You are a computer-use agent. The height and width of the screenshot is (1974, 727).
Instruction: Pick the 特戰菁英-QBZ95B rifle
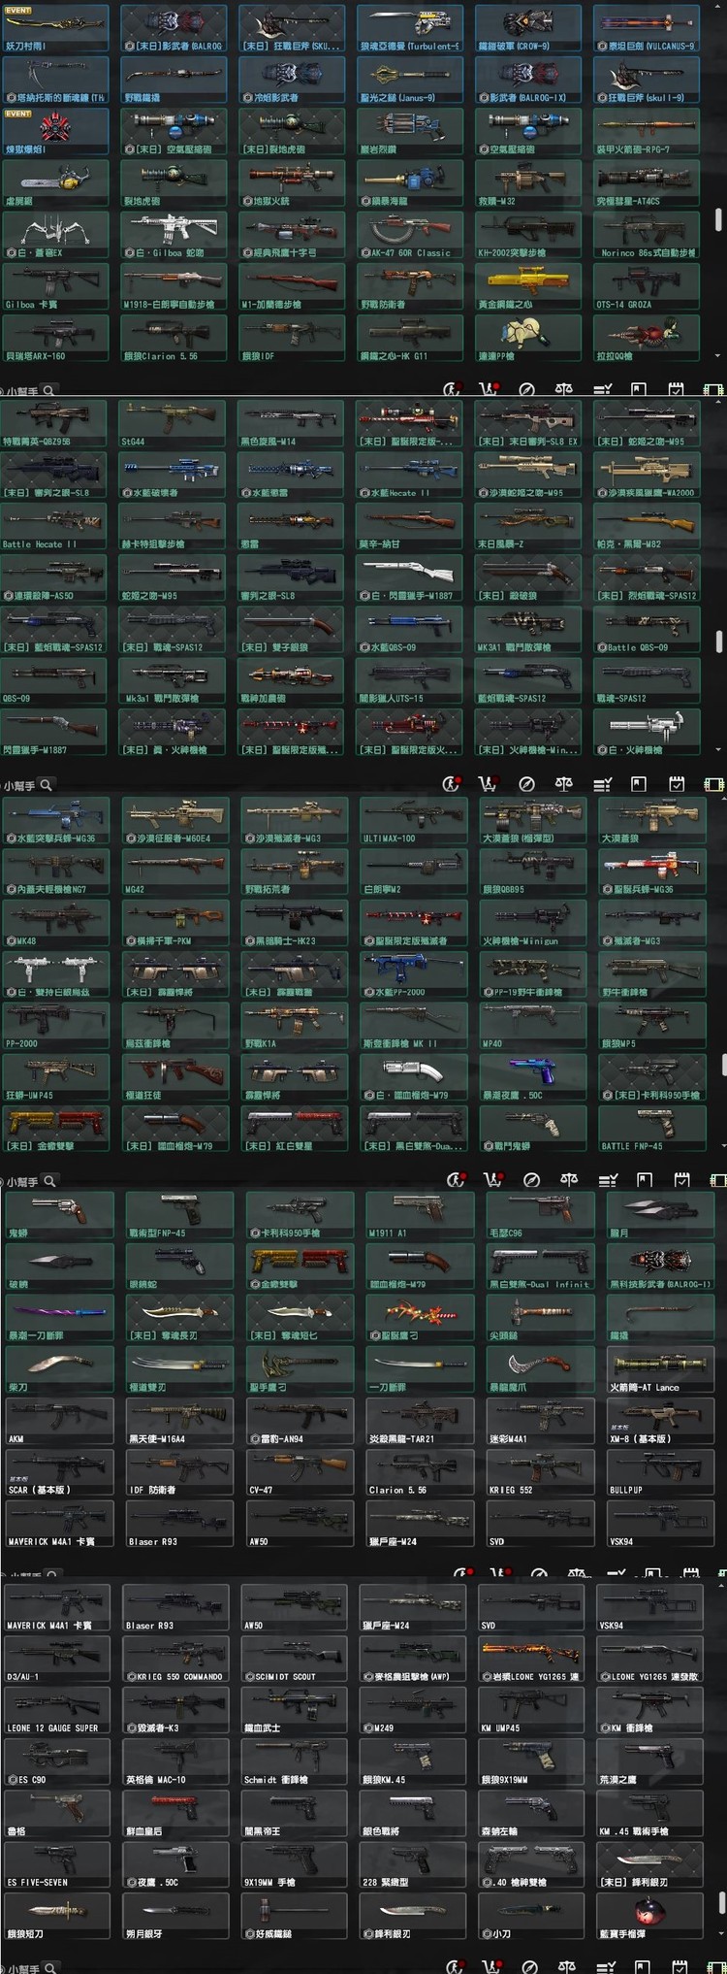[53, 423]
